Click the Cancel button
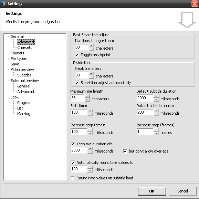Image resolution: width=199 pixels, height=199 pixels. pos(182,191)
